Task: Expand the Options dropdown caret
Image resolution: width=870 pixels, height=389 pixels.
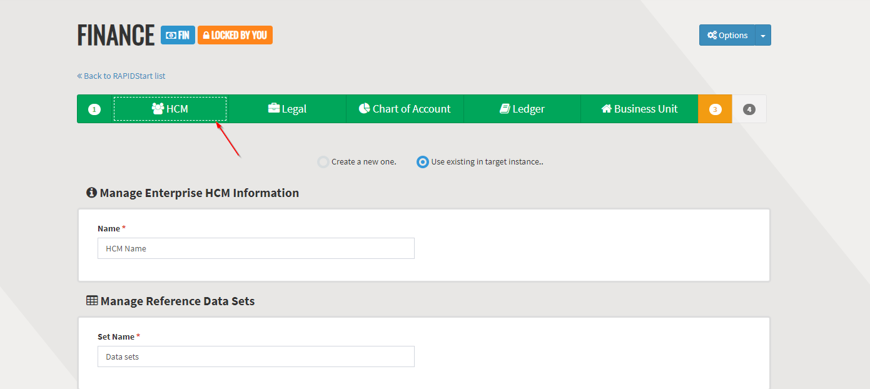Action: 763,36
